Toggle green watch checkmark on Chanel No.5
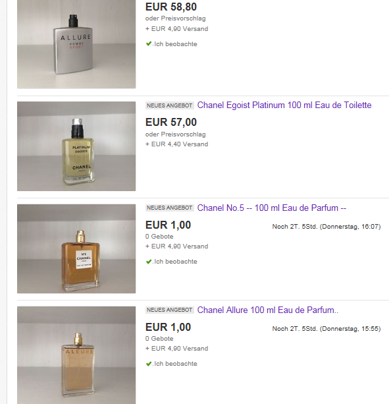 coord(149,262)
